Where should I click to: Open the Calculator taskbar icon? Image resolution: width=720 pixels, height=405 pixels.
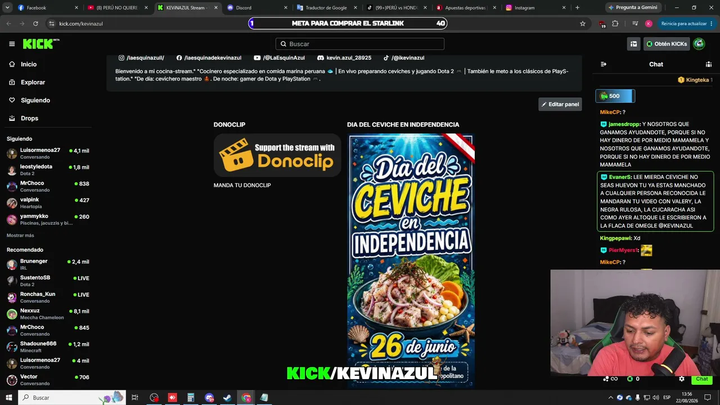(191, 398)
